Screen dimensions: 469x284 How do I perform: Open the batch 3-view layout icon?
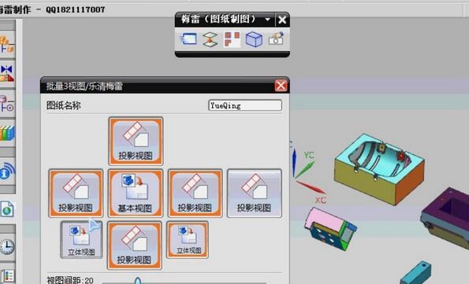(232, 39)
